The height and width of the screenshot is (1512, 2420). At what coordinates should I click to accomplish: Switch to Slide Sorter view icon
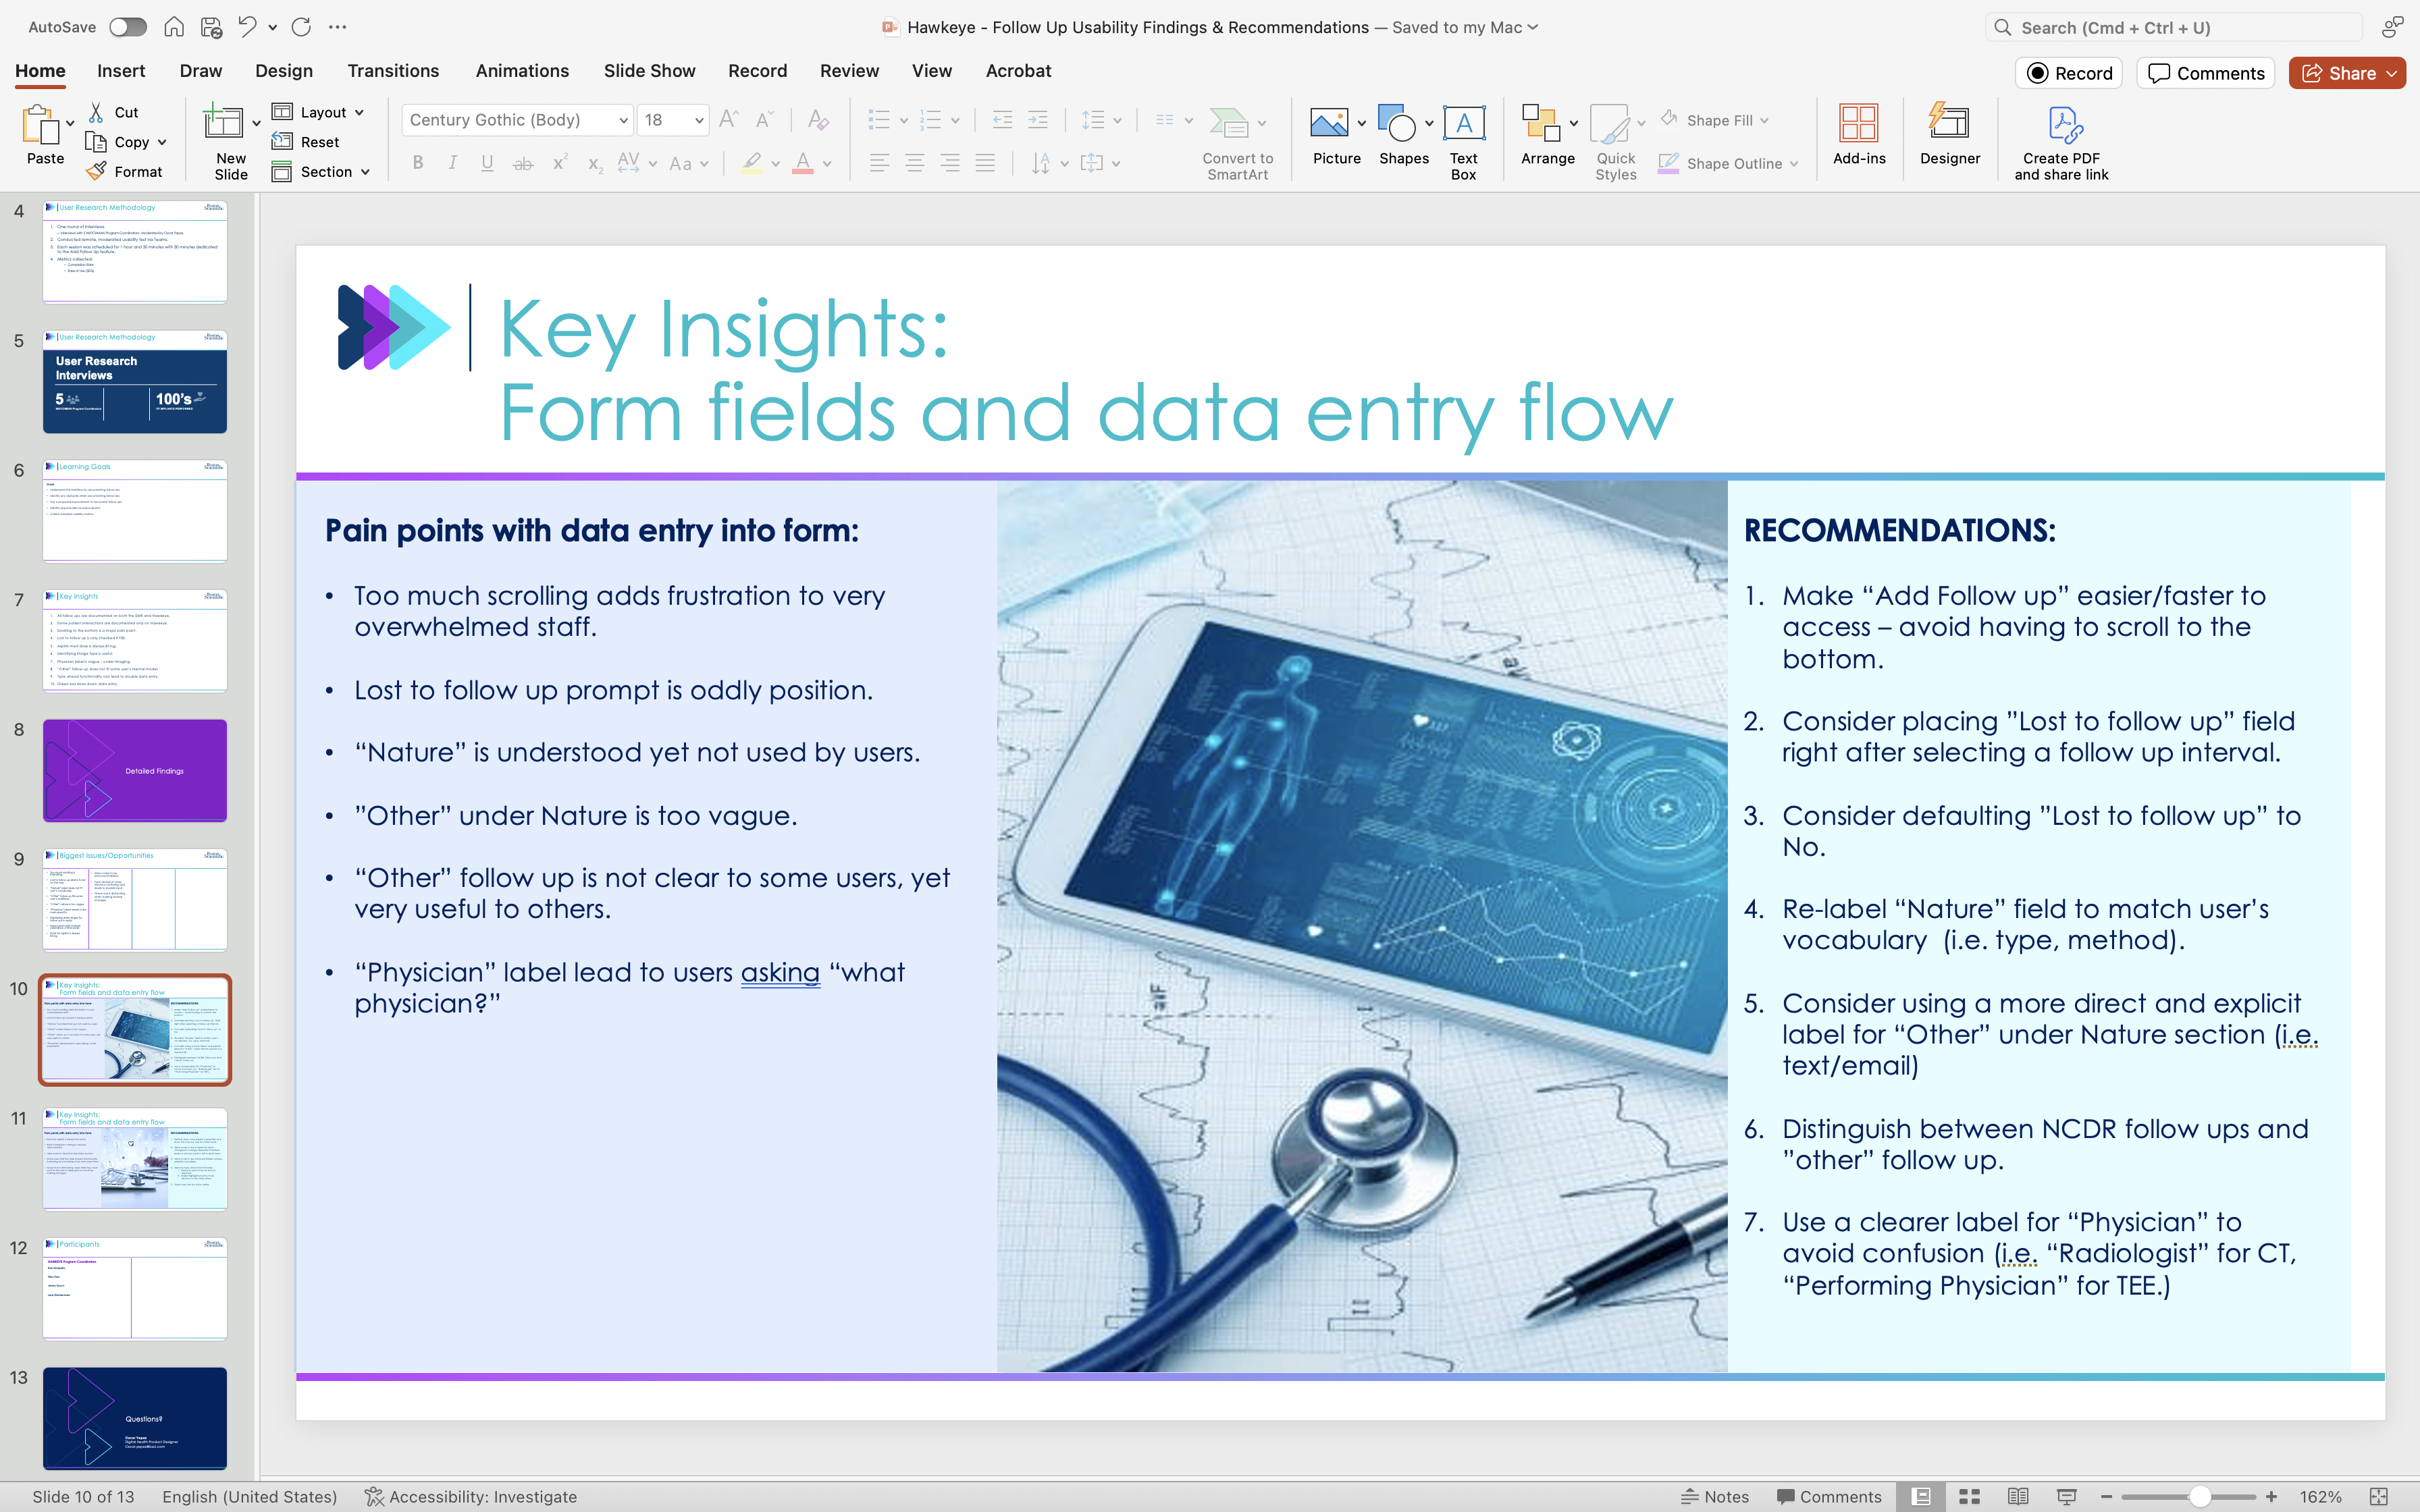[1969, 1496]
